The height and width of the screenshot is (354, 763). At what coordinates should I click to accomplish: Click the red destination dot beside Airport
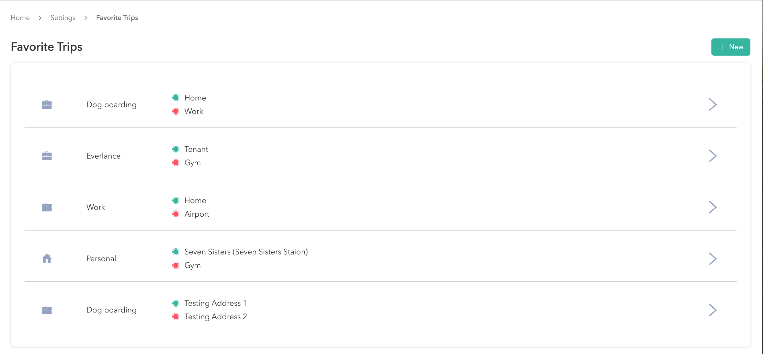pyautogui.click(x=176, y=214)
